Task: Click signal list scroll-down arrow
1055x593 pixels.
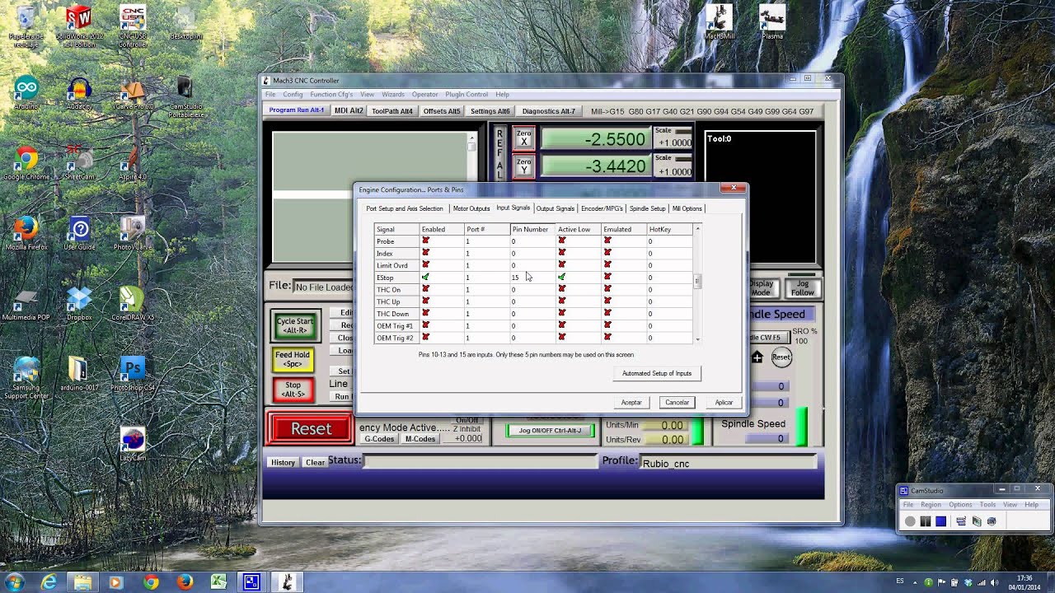Action: pyautogui.click(x=697, y=339)
